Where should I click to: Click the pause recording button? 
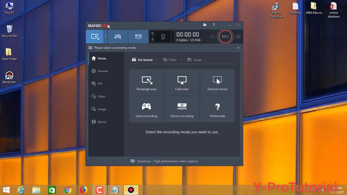coord(212,37)
